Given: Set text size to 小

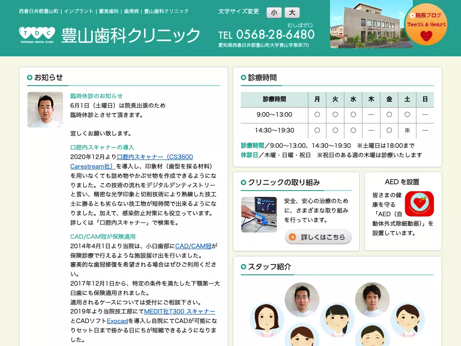Looking at the screenshot, I should coord(274,13).
